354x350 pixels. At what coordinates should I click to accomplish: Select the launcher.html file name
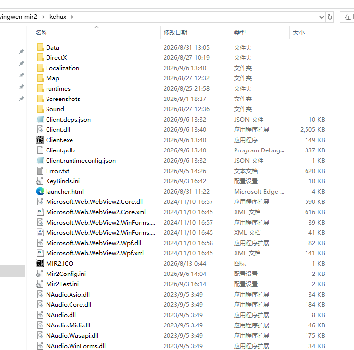point(65,191)
